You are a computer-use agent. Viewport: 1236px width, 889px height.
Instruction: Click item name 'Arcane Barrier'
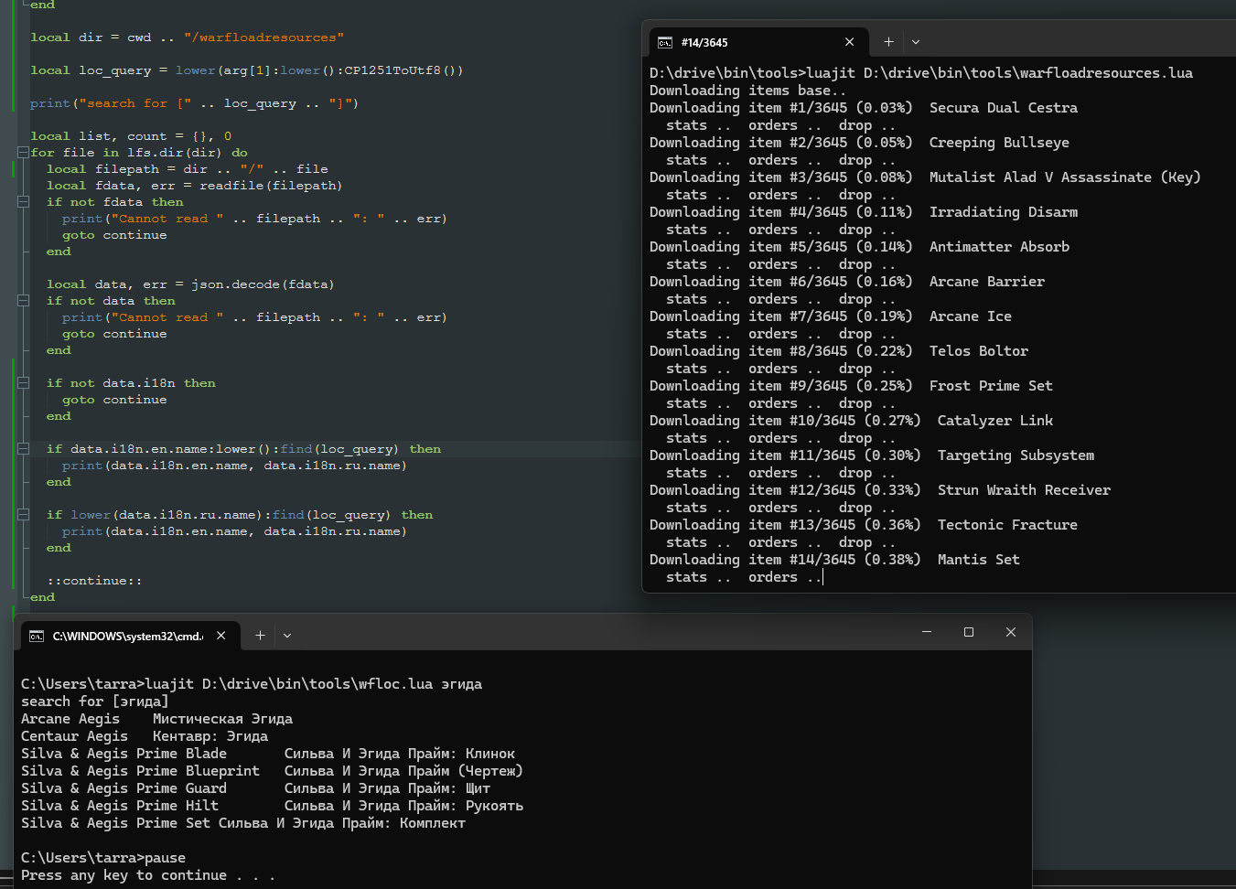point(987,282)
